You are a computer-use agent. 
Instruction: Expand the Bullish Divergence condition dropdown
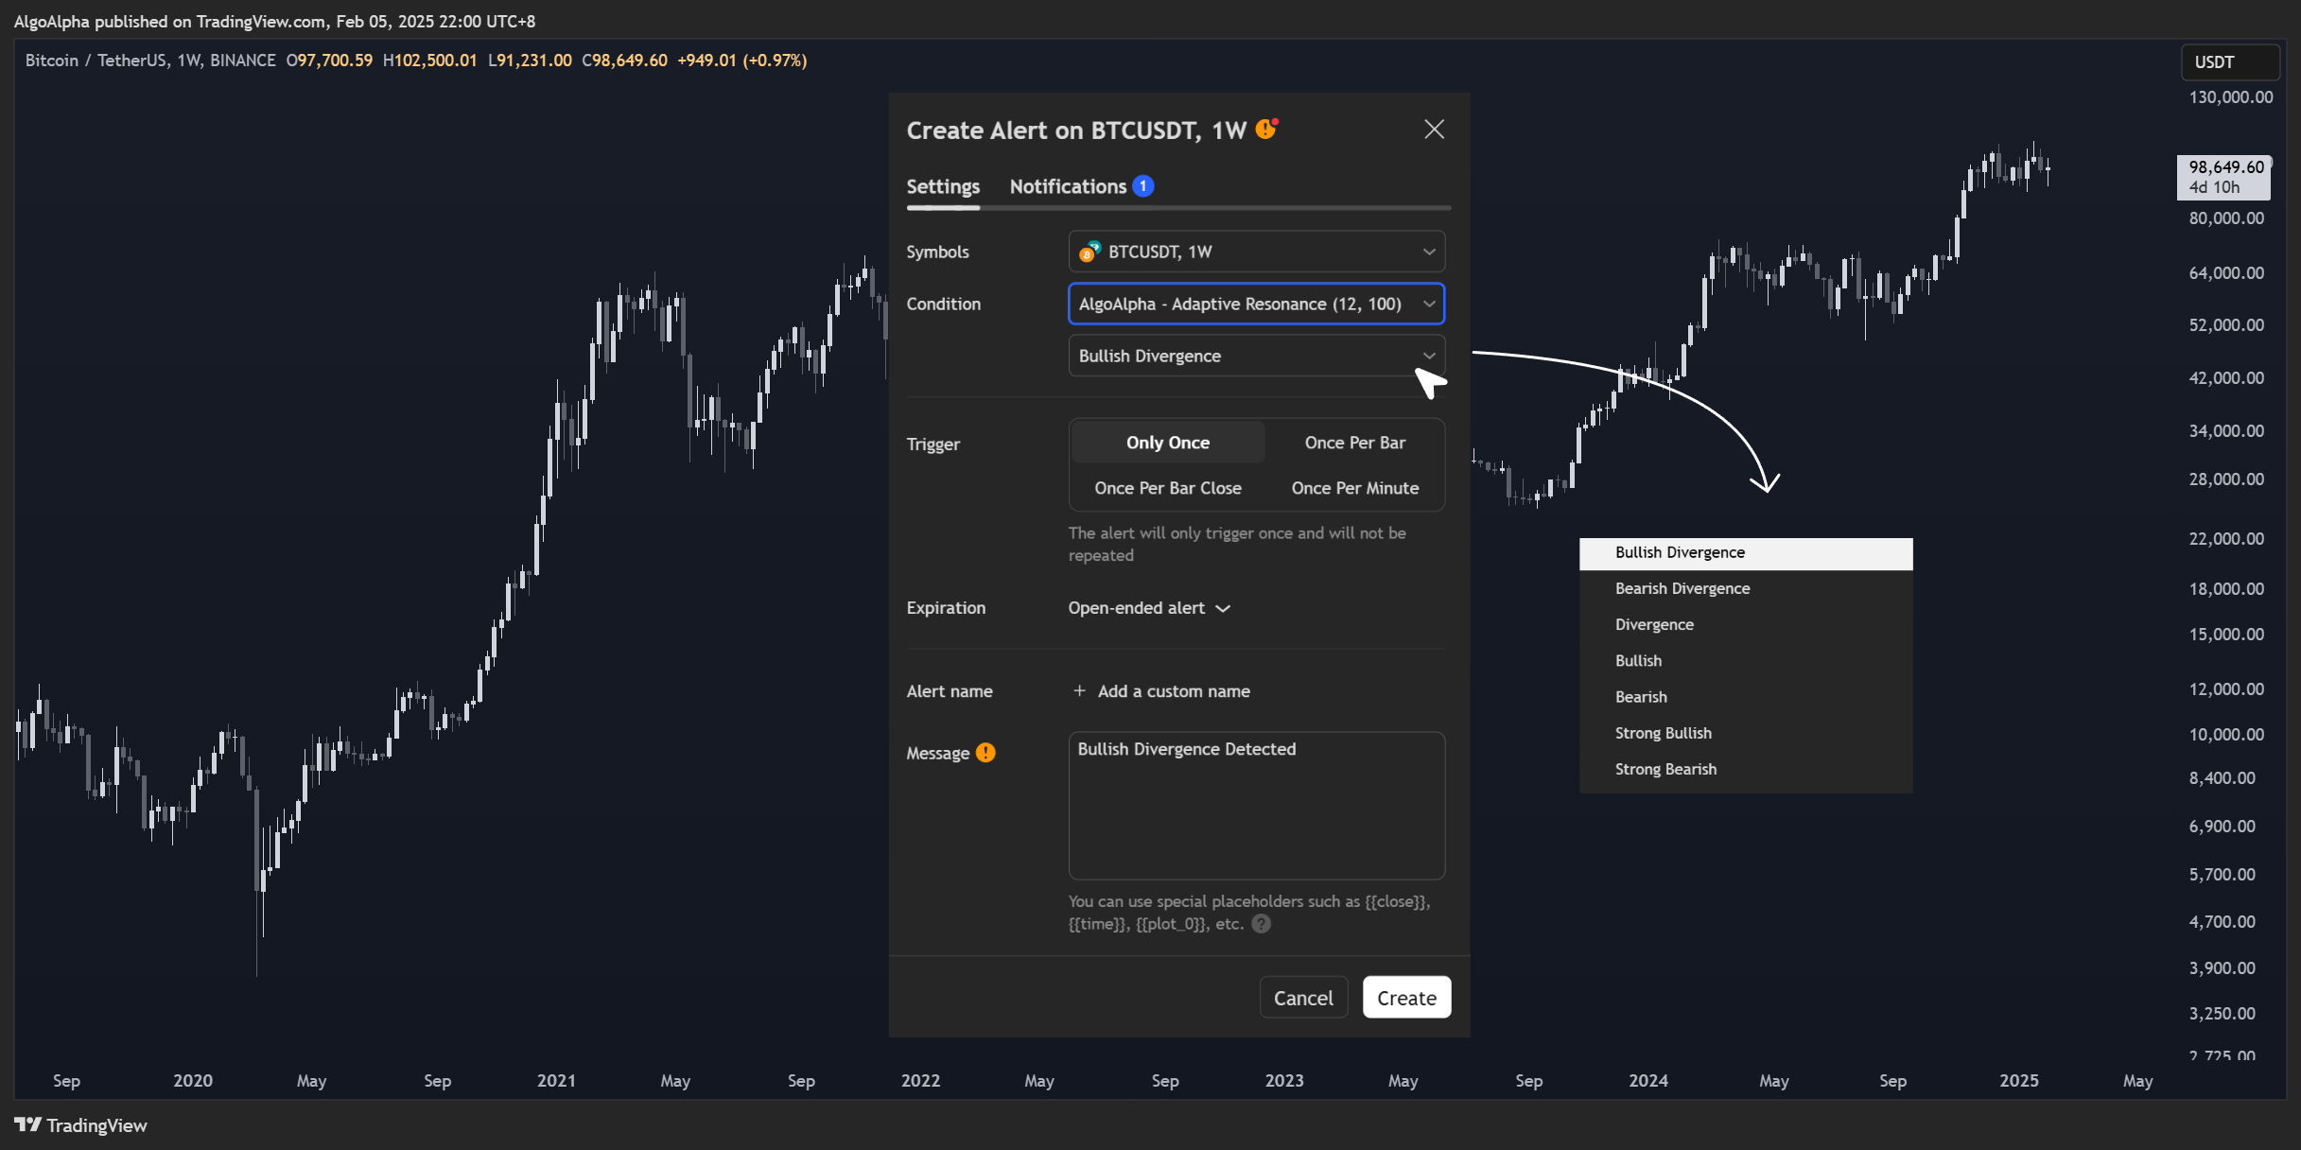[1256, 356]
